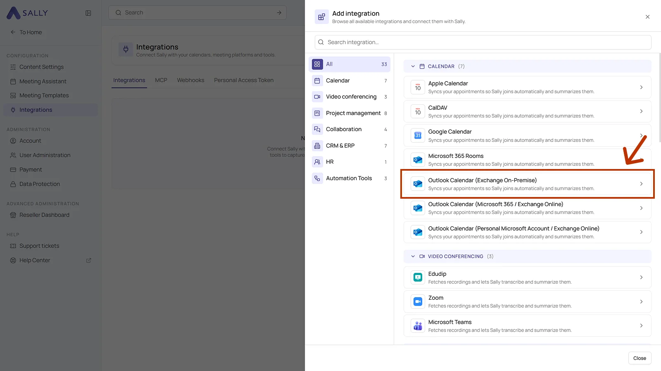Open Reseller Dashboard
This screenshot has width=661, height=371.
pyautogui.click(x=44, y=215)
